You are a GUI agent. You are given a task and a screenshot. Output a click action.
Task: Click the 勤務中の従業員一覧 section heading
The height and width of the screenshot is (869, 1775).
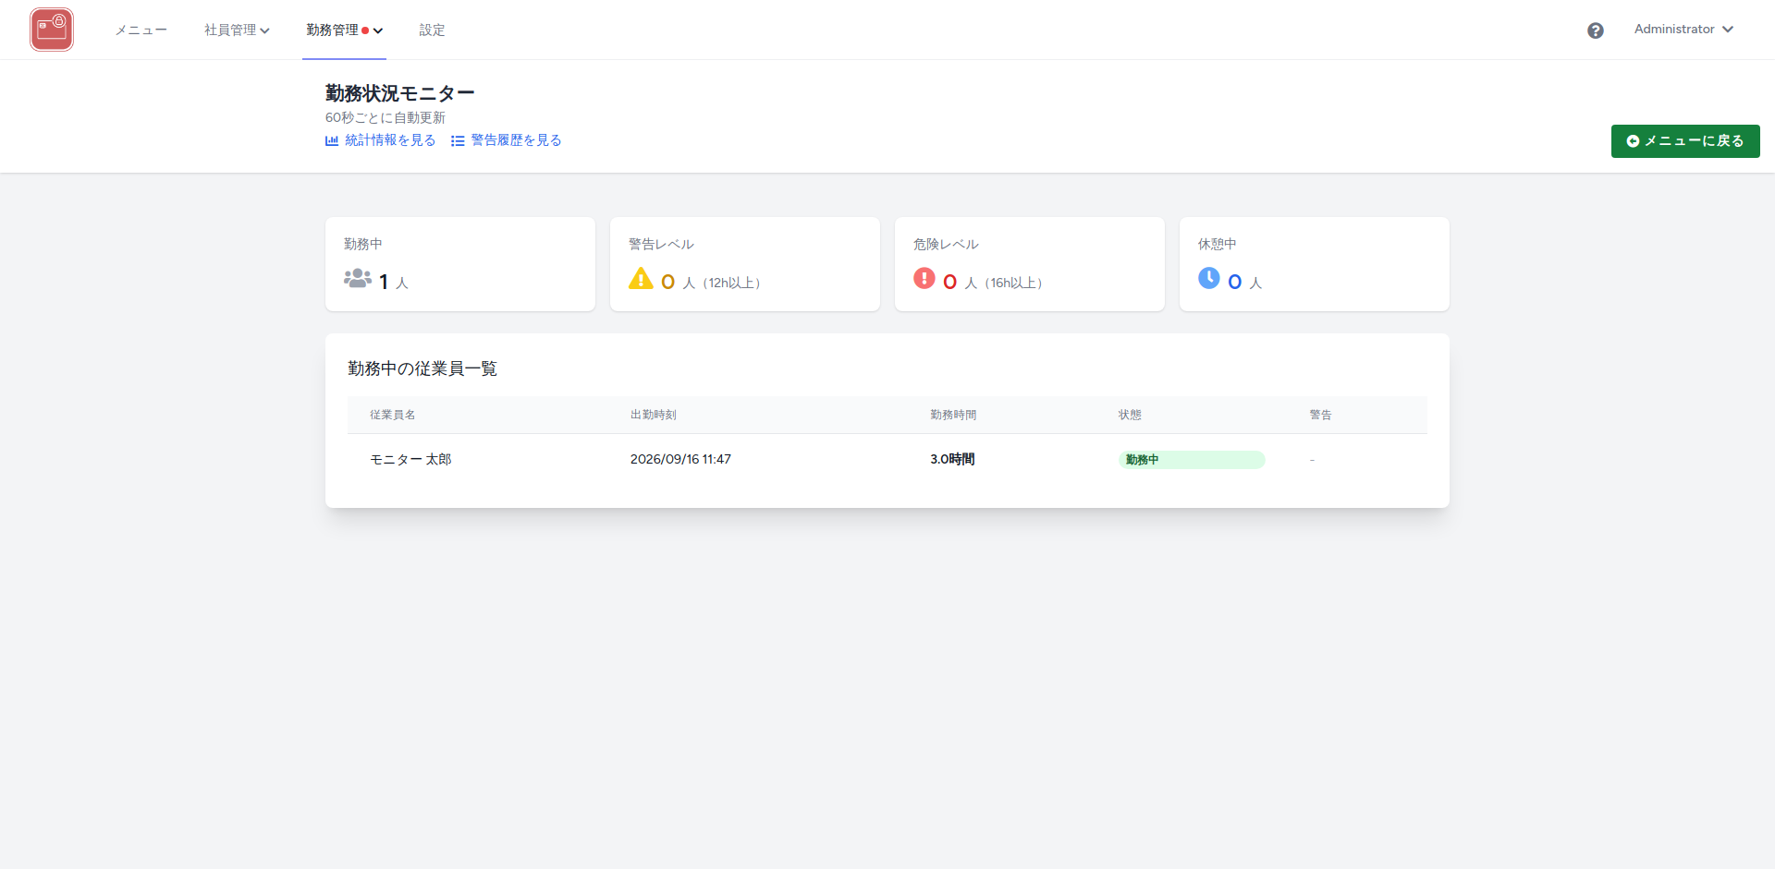[422, 368]
